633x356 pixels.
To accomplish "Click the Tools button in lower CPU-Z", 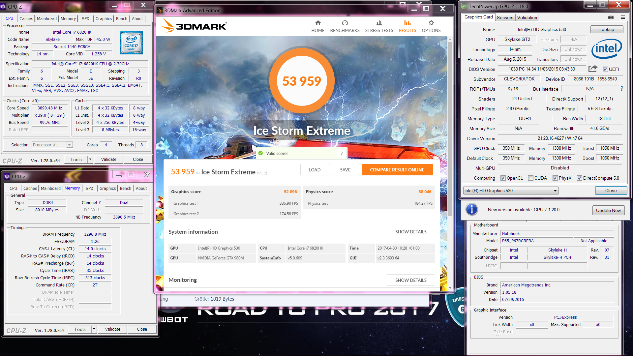I will (x=80, y=329).
